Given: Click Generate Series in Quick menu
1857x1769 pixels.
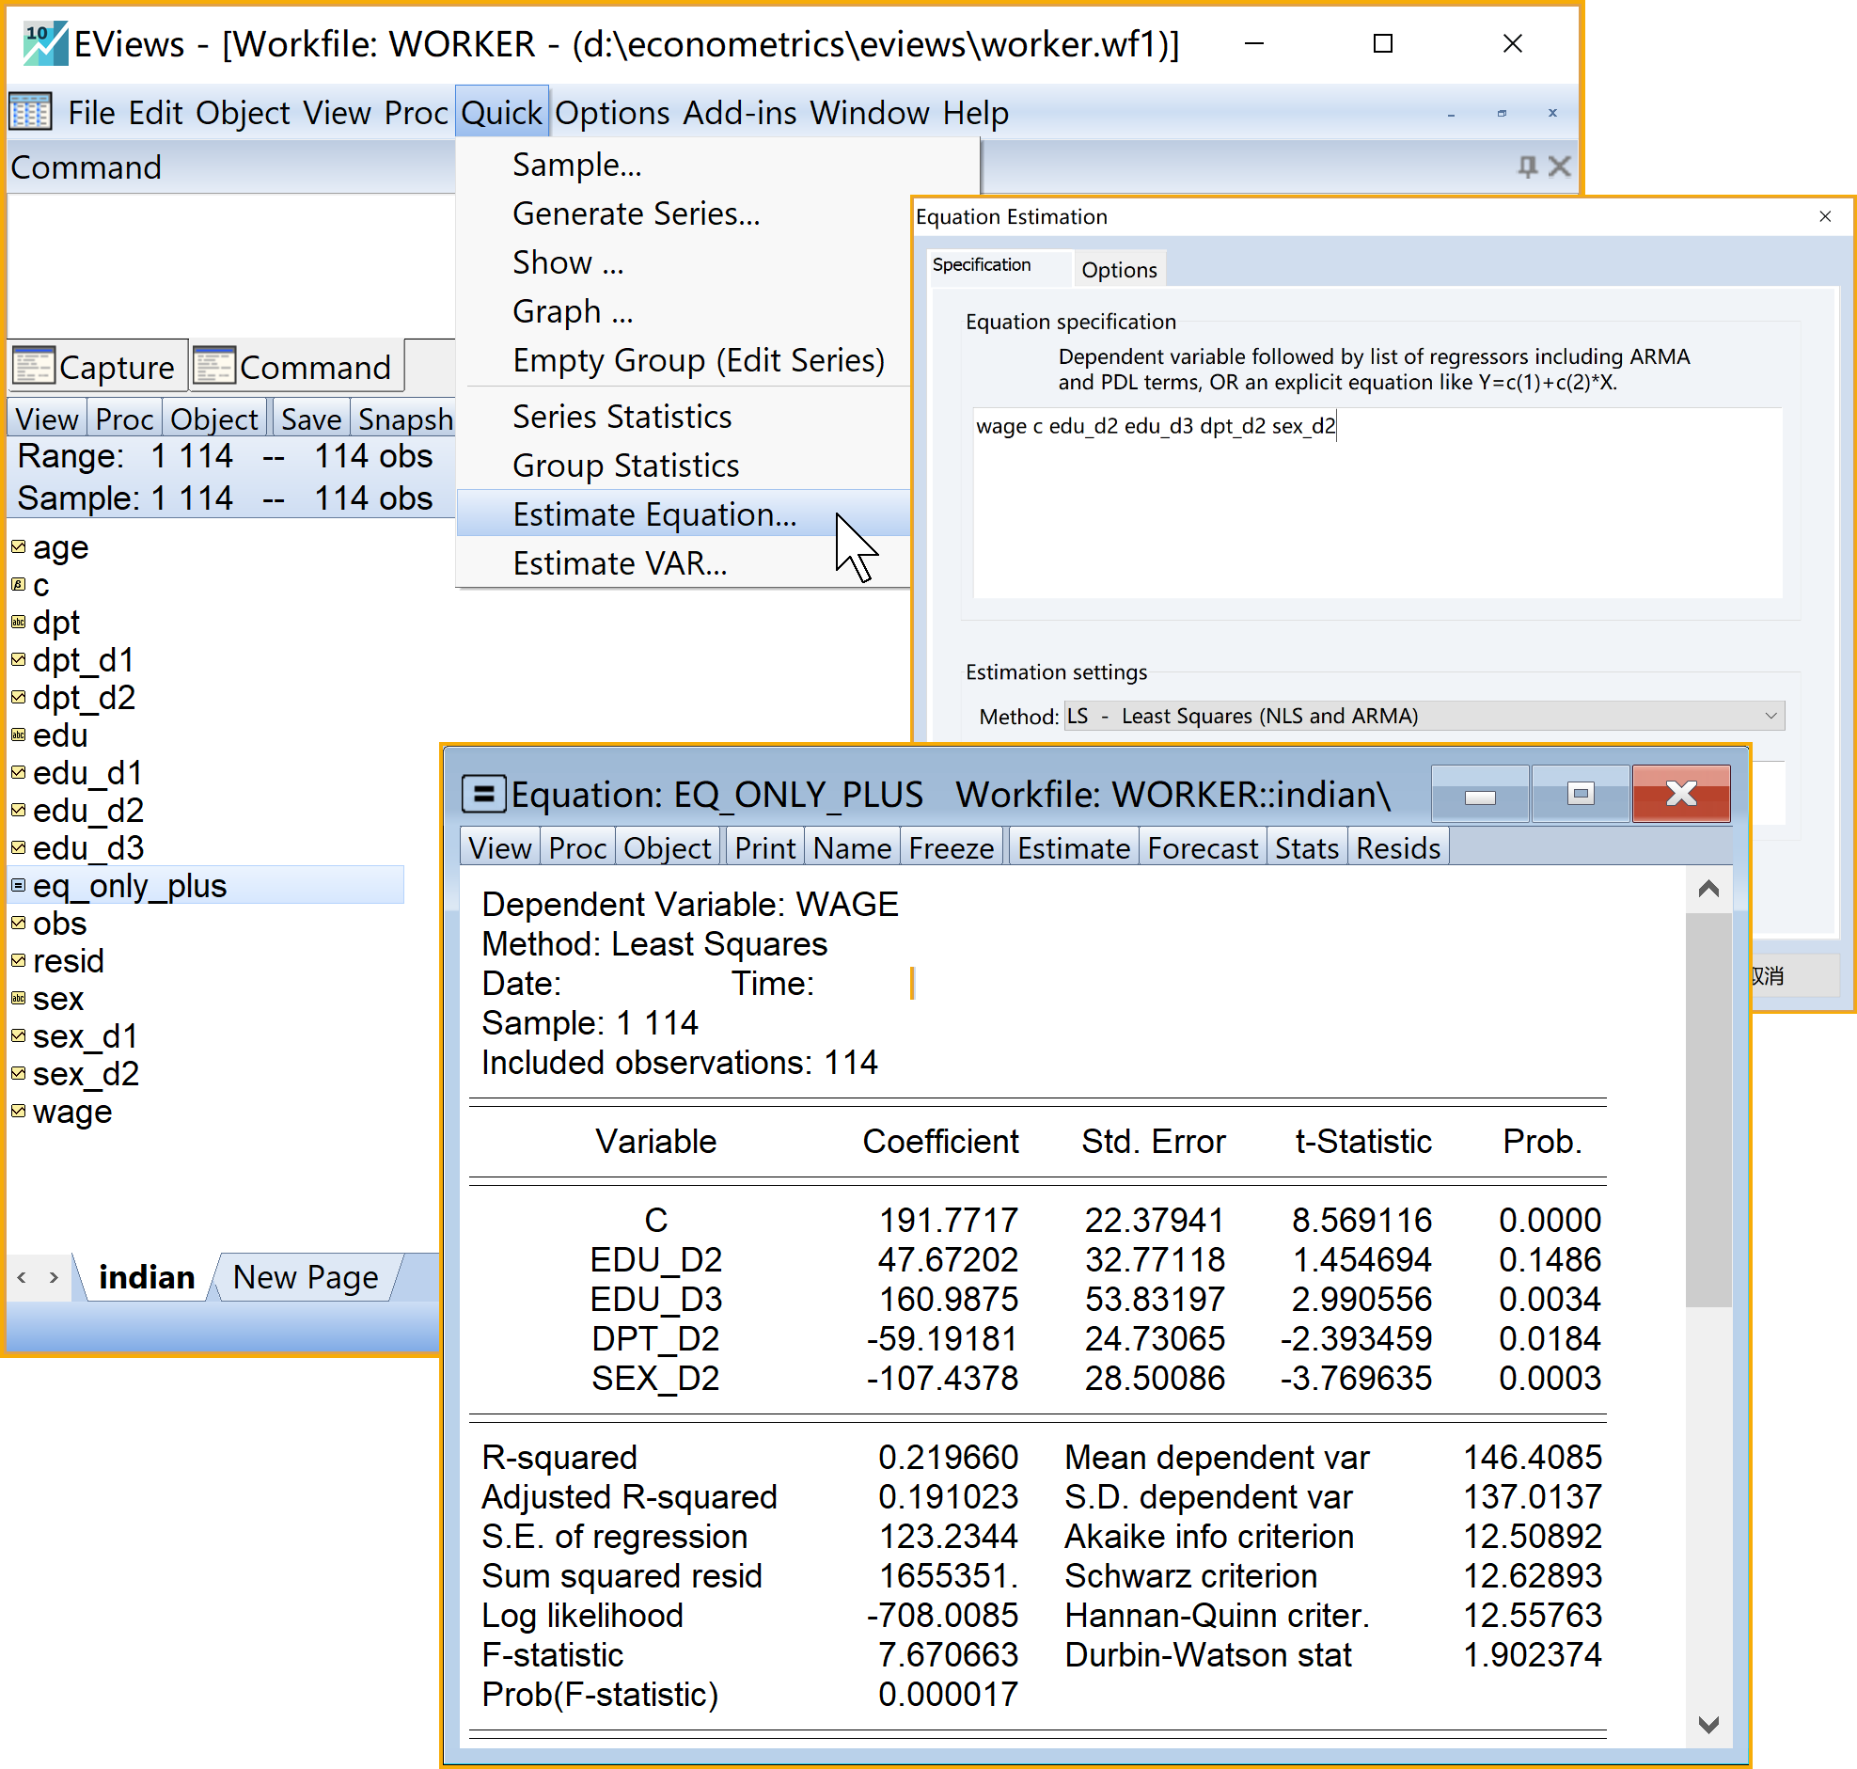Looking at the screenshot, I should click(x=636, y=214).
